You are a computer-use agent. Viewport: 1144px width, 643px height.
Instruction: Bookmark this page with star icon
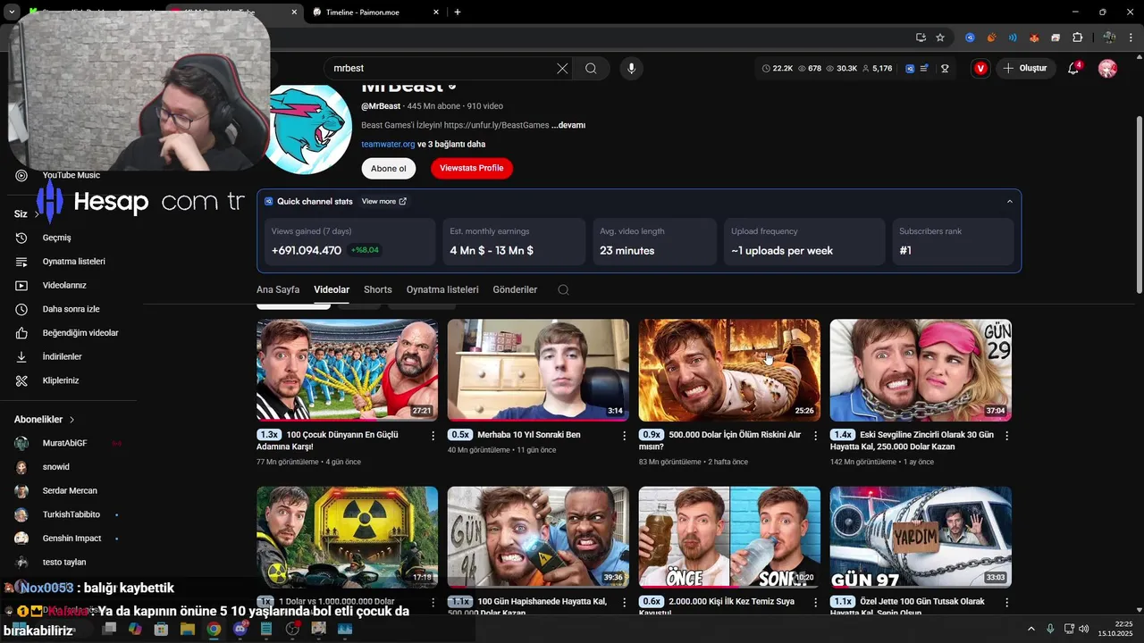[940, 38]
